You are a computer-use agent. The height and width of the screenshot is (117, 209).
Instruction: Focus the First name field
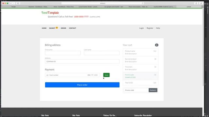[x=63, y=53]
